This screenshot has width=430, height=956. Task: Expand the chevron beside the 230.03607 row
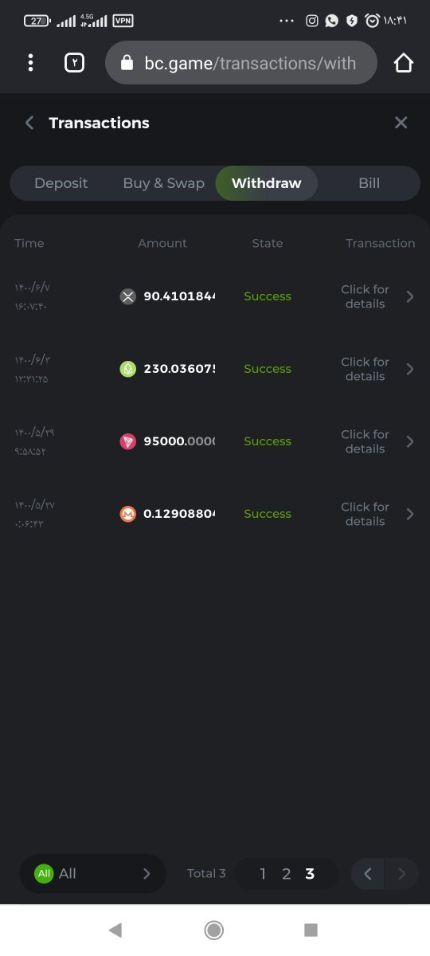tap(410, 369)
